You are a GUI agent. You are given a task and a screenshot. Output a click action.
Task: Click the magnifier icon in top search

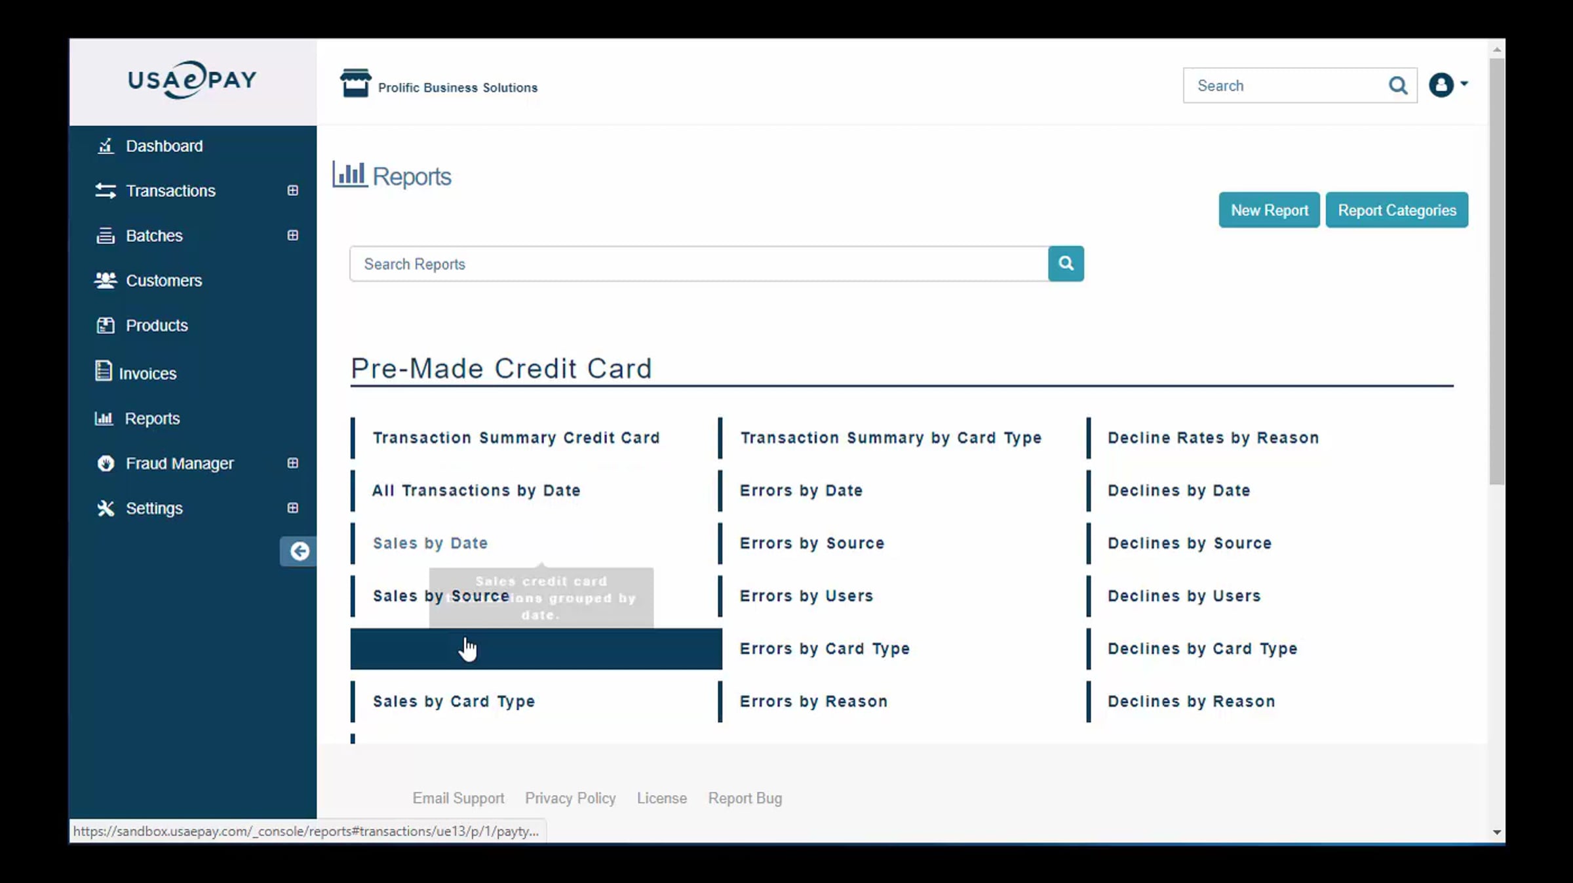(1397, 86)
